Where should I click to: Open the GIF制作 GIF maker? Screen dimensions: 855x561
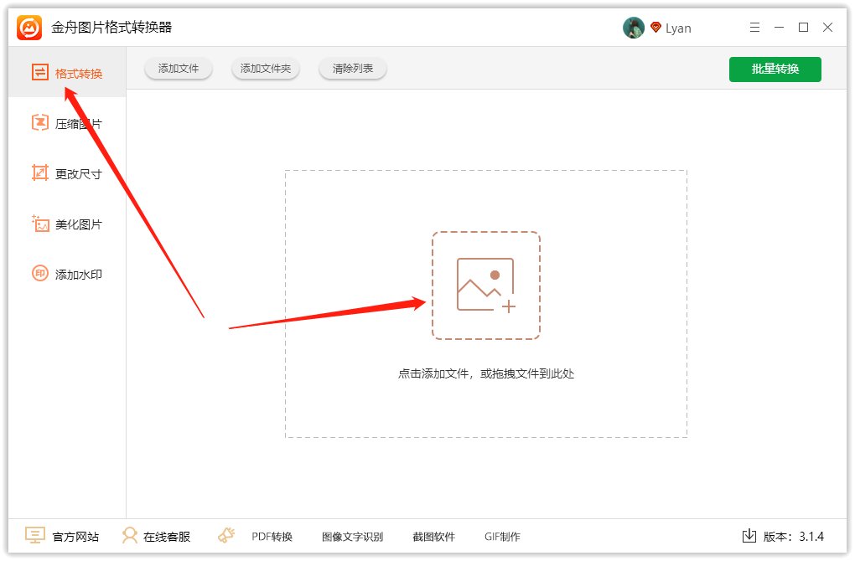click(502, 536)
